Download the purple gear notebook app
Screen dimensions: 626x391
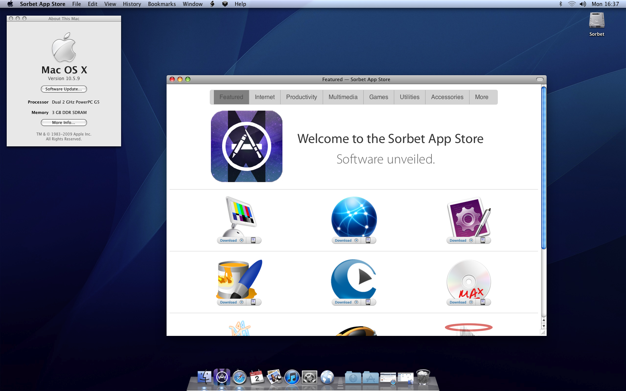(x=458, y=240)
